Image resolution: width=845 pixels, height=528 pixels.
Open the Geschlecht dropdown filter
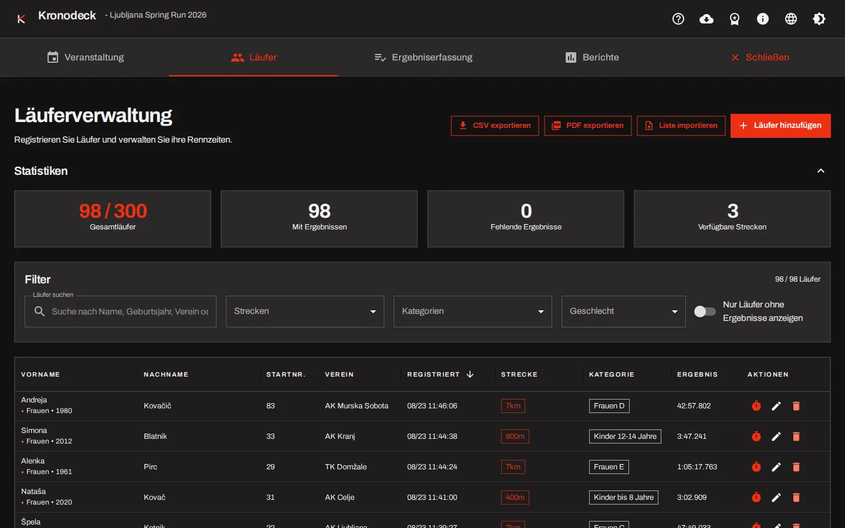click(x=624, y=312)
